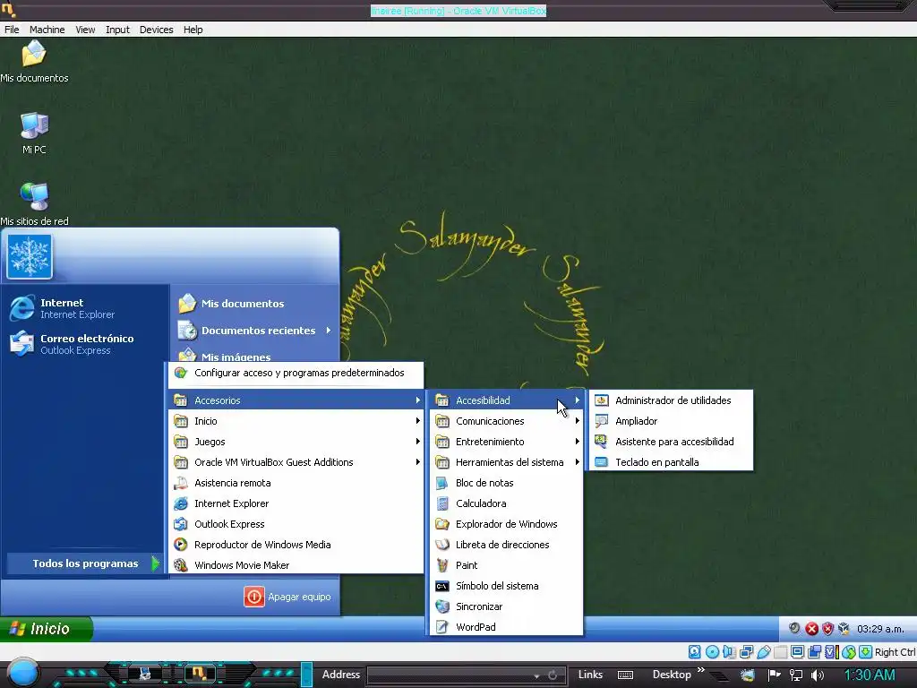Click Todos los programas button

tap(85, 563)
